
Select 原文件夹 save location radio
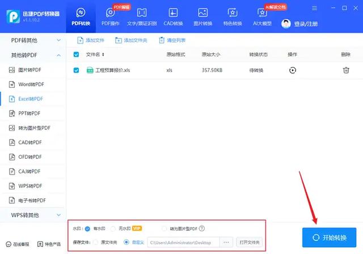(95, 243)
